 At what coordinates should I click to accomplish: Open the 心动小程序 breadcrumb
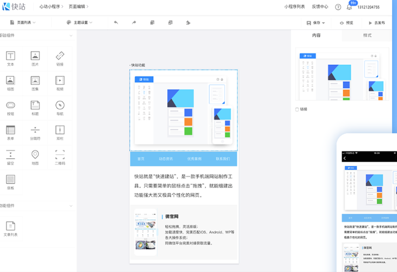pyautogui.click(x=51, y=6)
